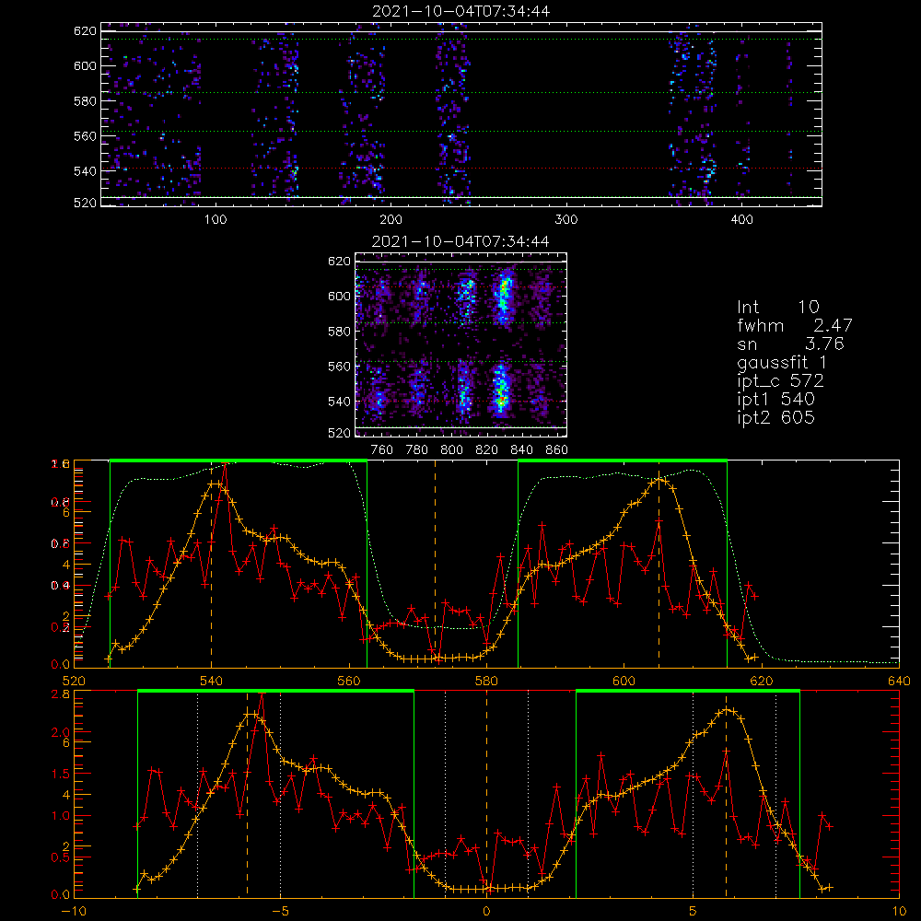
Task: Click y-axis label 540 of the small middle image
Action: pos(340,402)
